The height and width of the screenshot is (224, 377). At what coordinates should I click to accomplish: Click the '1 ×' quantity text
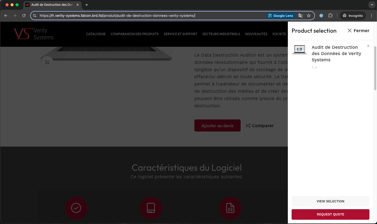click(314, 68)
